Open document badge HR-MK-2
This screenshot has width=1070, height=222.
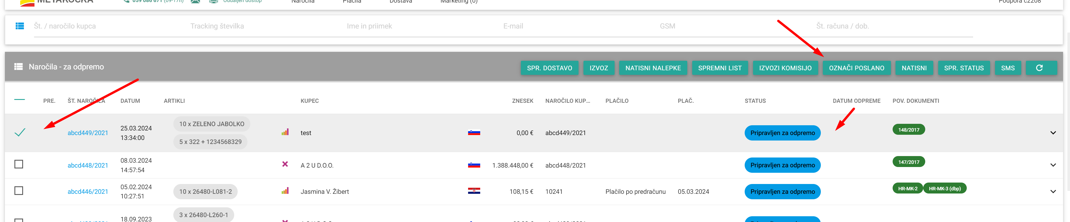[908, 189]
